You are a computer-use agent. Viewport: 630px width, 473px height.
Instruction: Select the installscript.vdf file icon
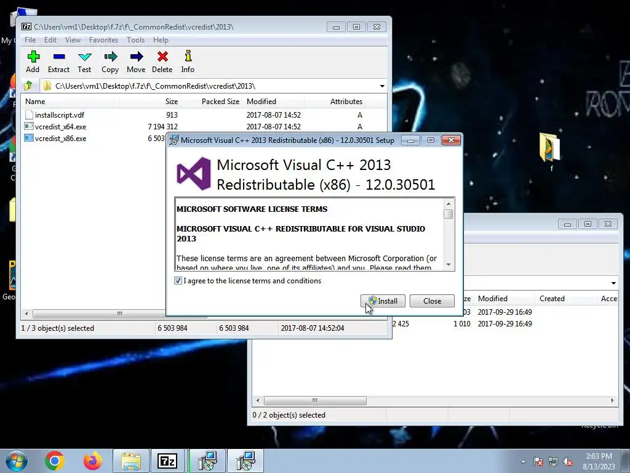pyautogui.click(x=29, y=115)
